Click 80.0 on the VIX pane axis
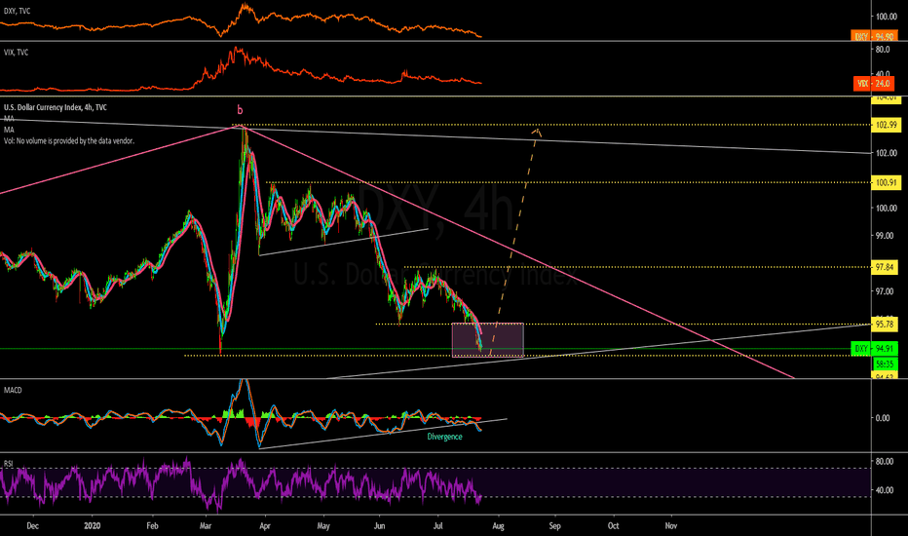Viewport: 908px width, 536px height. click(x=883, y=50)
